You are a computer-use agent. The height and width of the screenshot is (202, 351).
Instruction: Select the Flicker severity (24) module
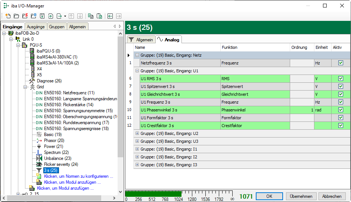(x=60, y=164)
